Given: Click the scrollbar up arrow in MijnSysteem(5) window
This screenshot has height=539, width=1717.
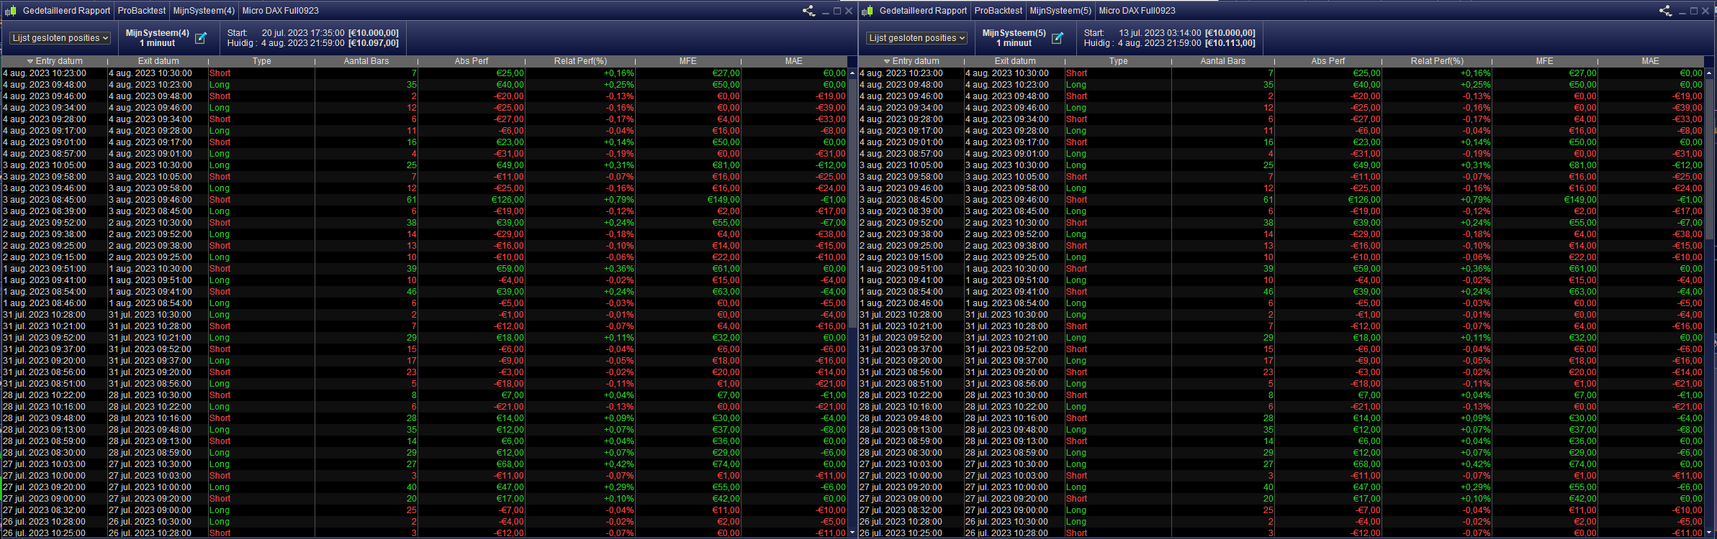Looking at the screenshot, I should coord(1709,73).
